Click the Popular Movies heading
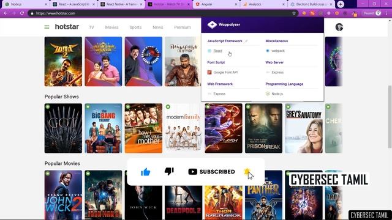This screenshot has height=220, width=392. 62,163
